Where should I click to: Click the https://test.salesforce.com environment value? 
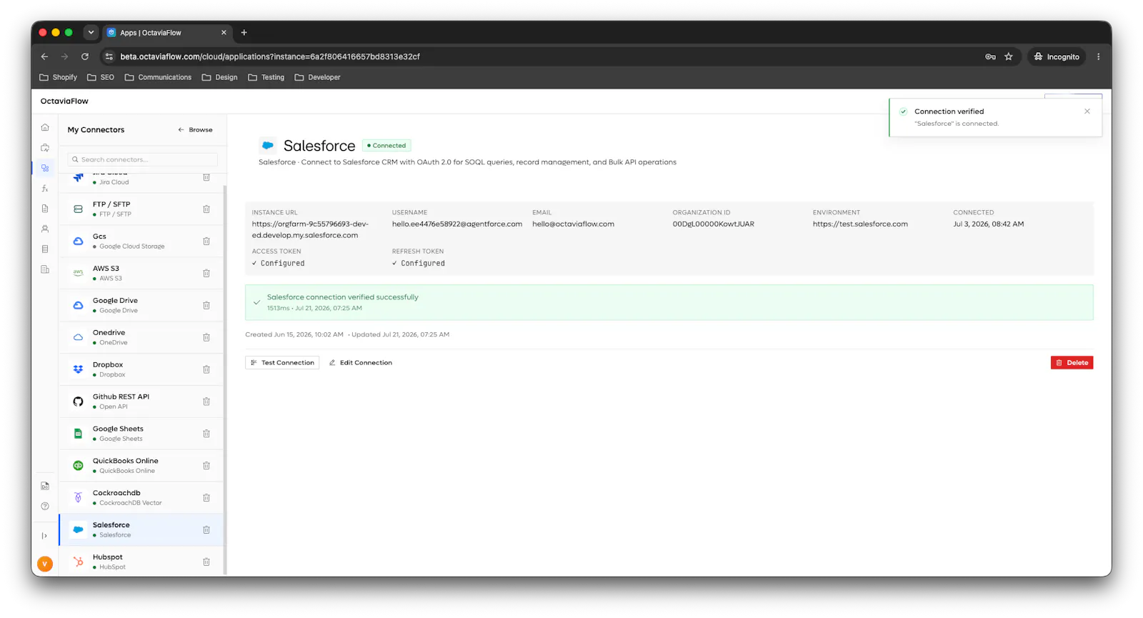(860, 224)
